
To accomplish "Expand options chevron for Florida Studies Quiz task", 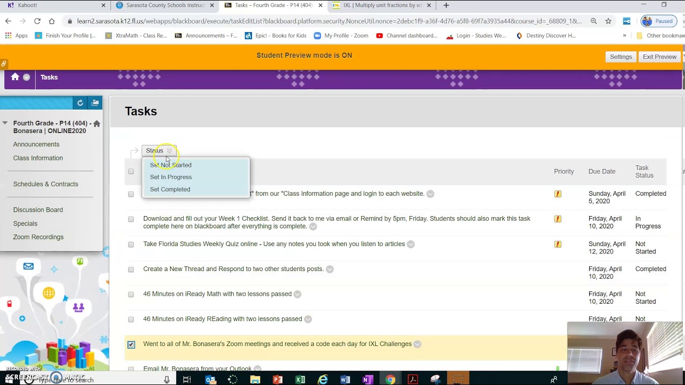I will click(x=410, y=244).
